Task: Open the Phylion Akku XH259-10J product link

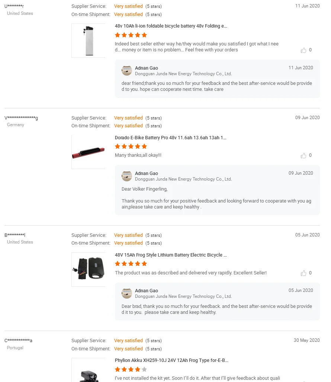Action: coord(171,360)
